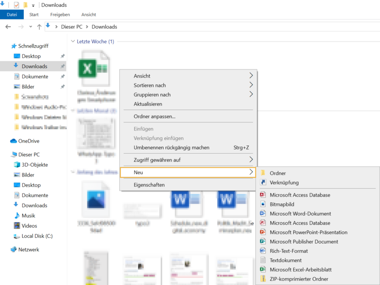Image resolution: width=380 pixels, height=285 pixels.
Task: Click the Local Disk (C:) drive icon
Action: (17, 236)
